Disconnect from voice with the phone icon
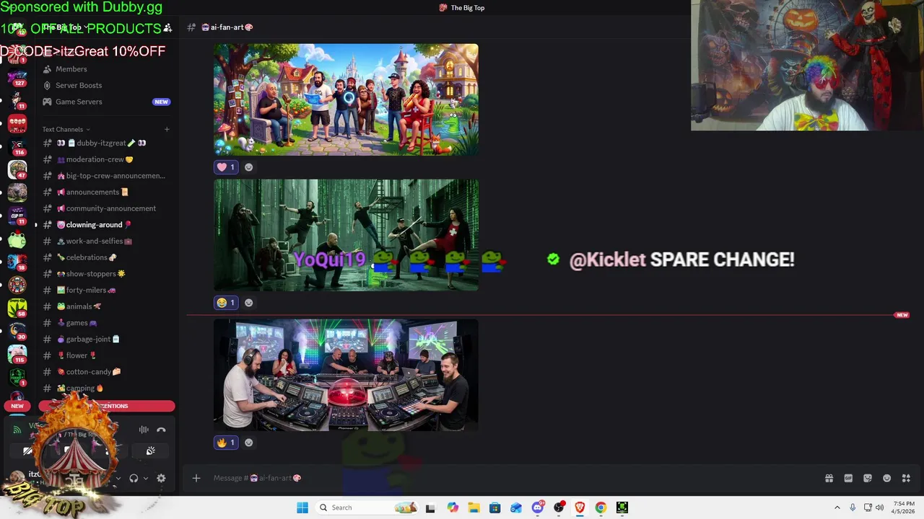This screenshot has height=519, width=924. [161, 430]
